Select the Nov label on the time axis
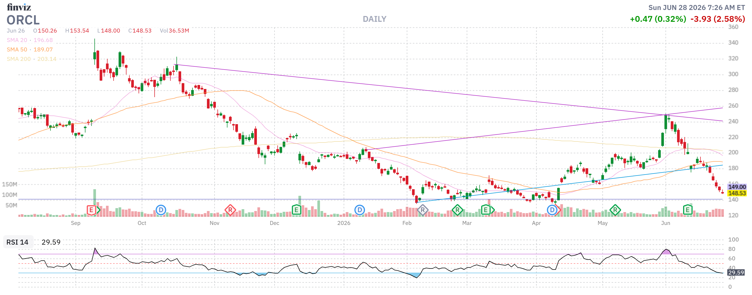752x295 pixels. pos(215,223)
